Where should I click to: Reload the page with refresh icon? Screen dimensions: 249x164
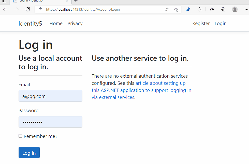[28, 9]
